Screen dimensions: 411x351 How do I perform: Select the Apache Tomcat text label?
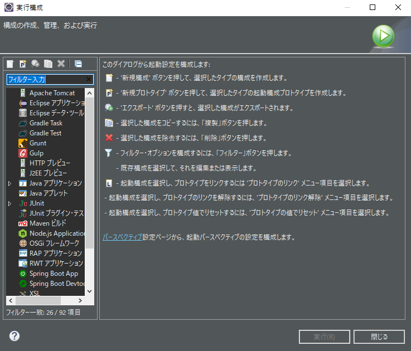click(x=52, y=93)
